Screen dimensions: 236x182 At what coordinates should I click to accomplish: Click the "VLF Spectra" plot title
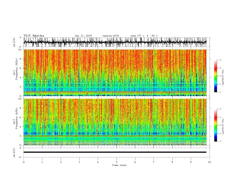(34, 36)
